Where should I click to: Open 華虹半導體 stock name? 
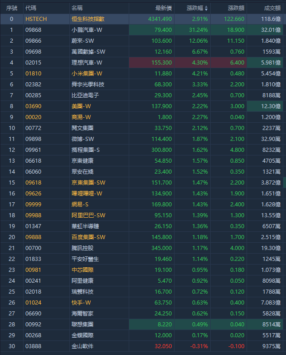point(85,226)
